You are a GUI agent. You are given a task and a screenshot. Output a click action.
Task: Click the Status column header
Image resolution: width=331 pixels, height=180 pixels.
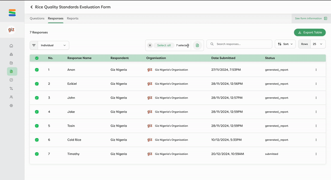pyautogui.click(x=270, y=58)
